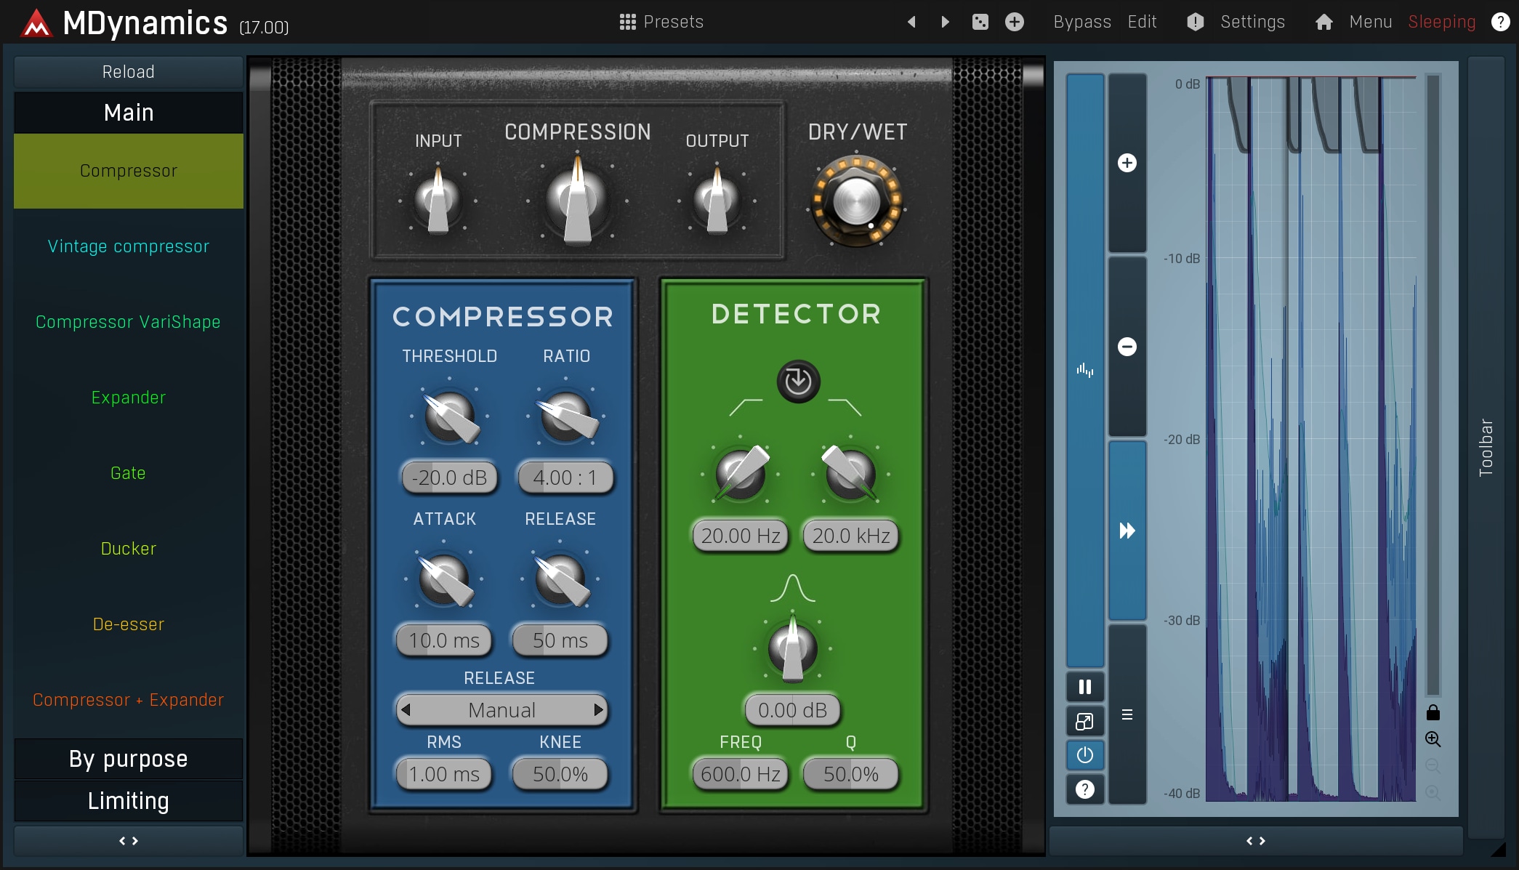Go to previous preset arrow
Screen dimensions: 1519x870
[911, 22]
